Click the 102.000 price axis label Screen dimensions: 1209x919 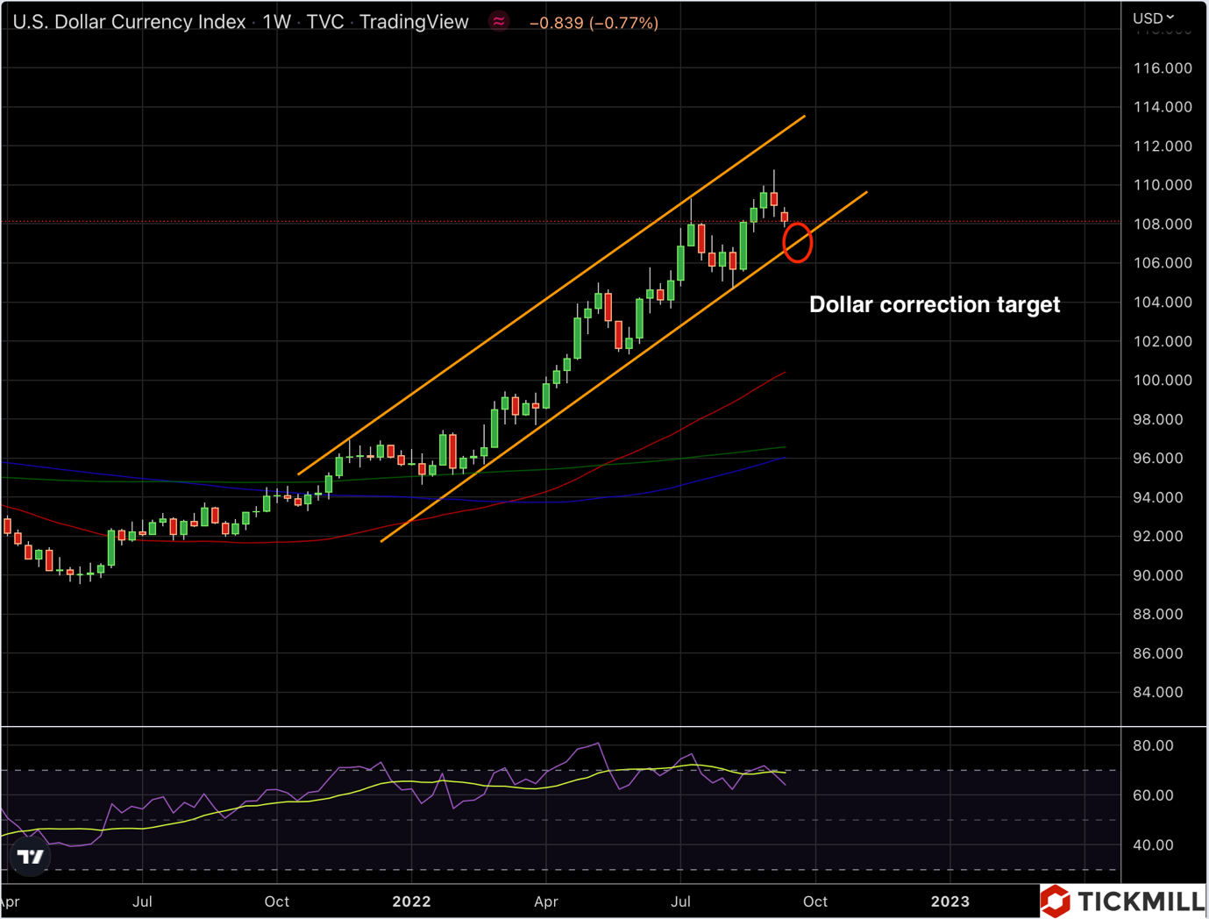coord(1163,341)
